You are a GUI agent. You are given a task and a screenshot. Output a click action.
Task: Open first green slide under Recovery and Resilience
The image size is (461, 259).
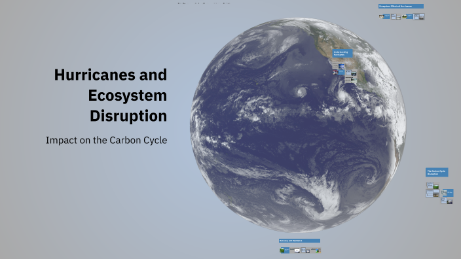click(x=285, y=250)
